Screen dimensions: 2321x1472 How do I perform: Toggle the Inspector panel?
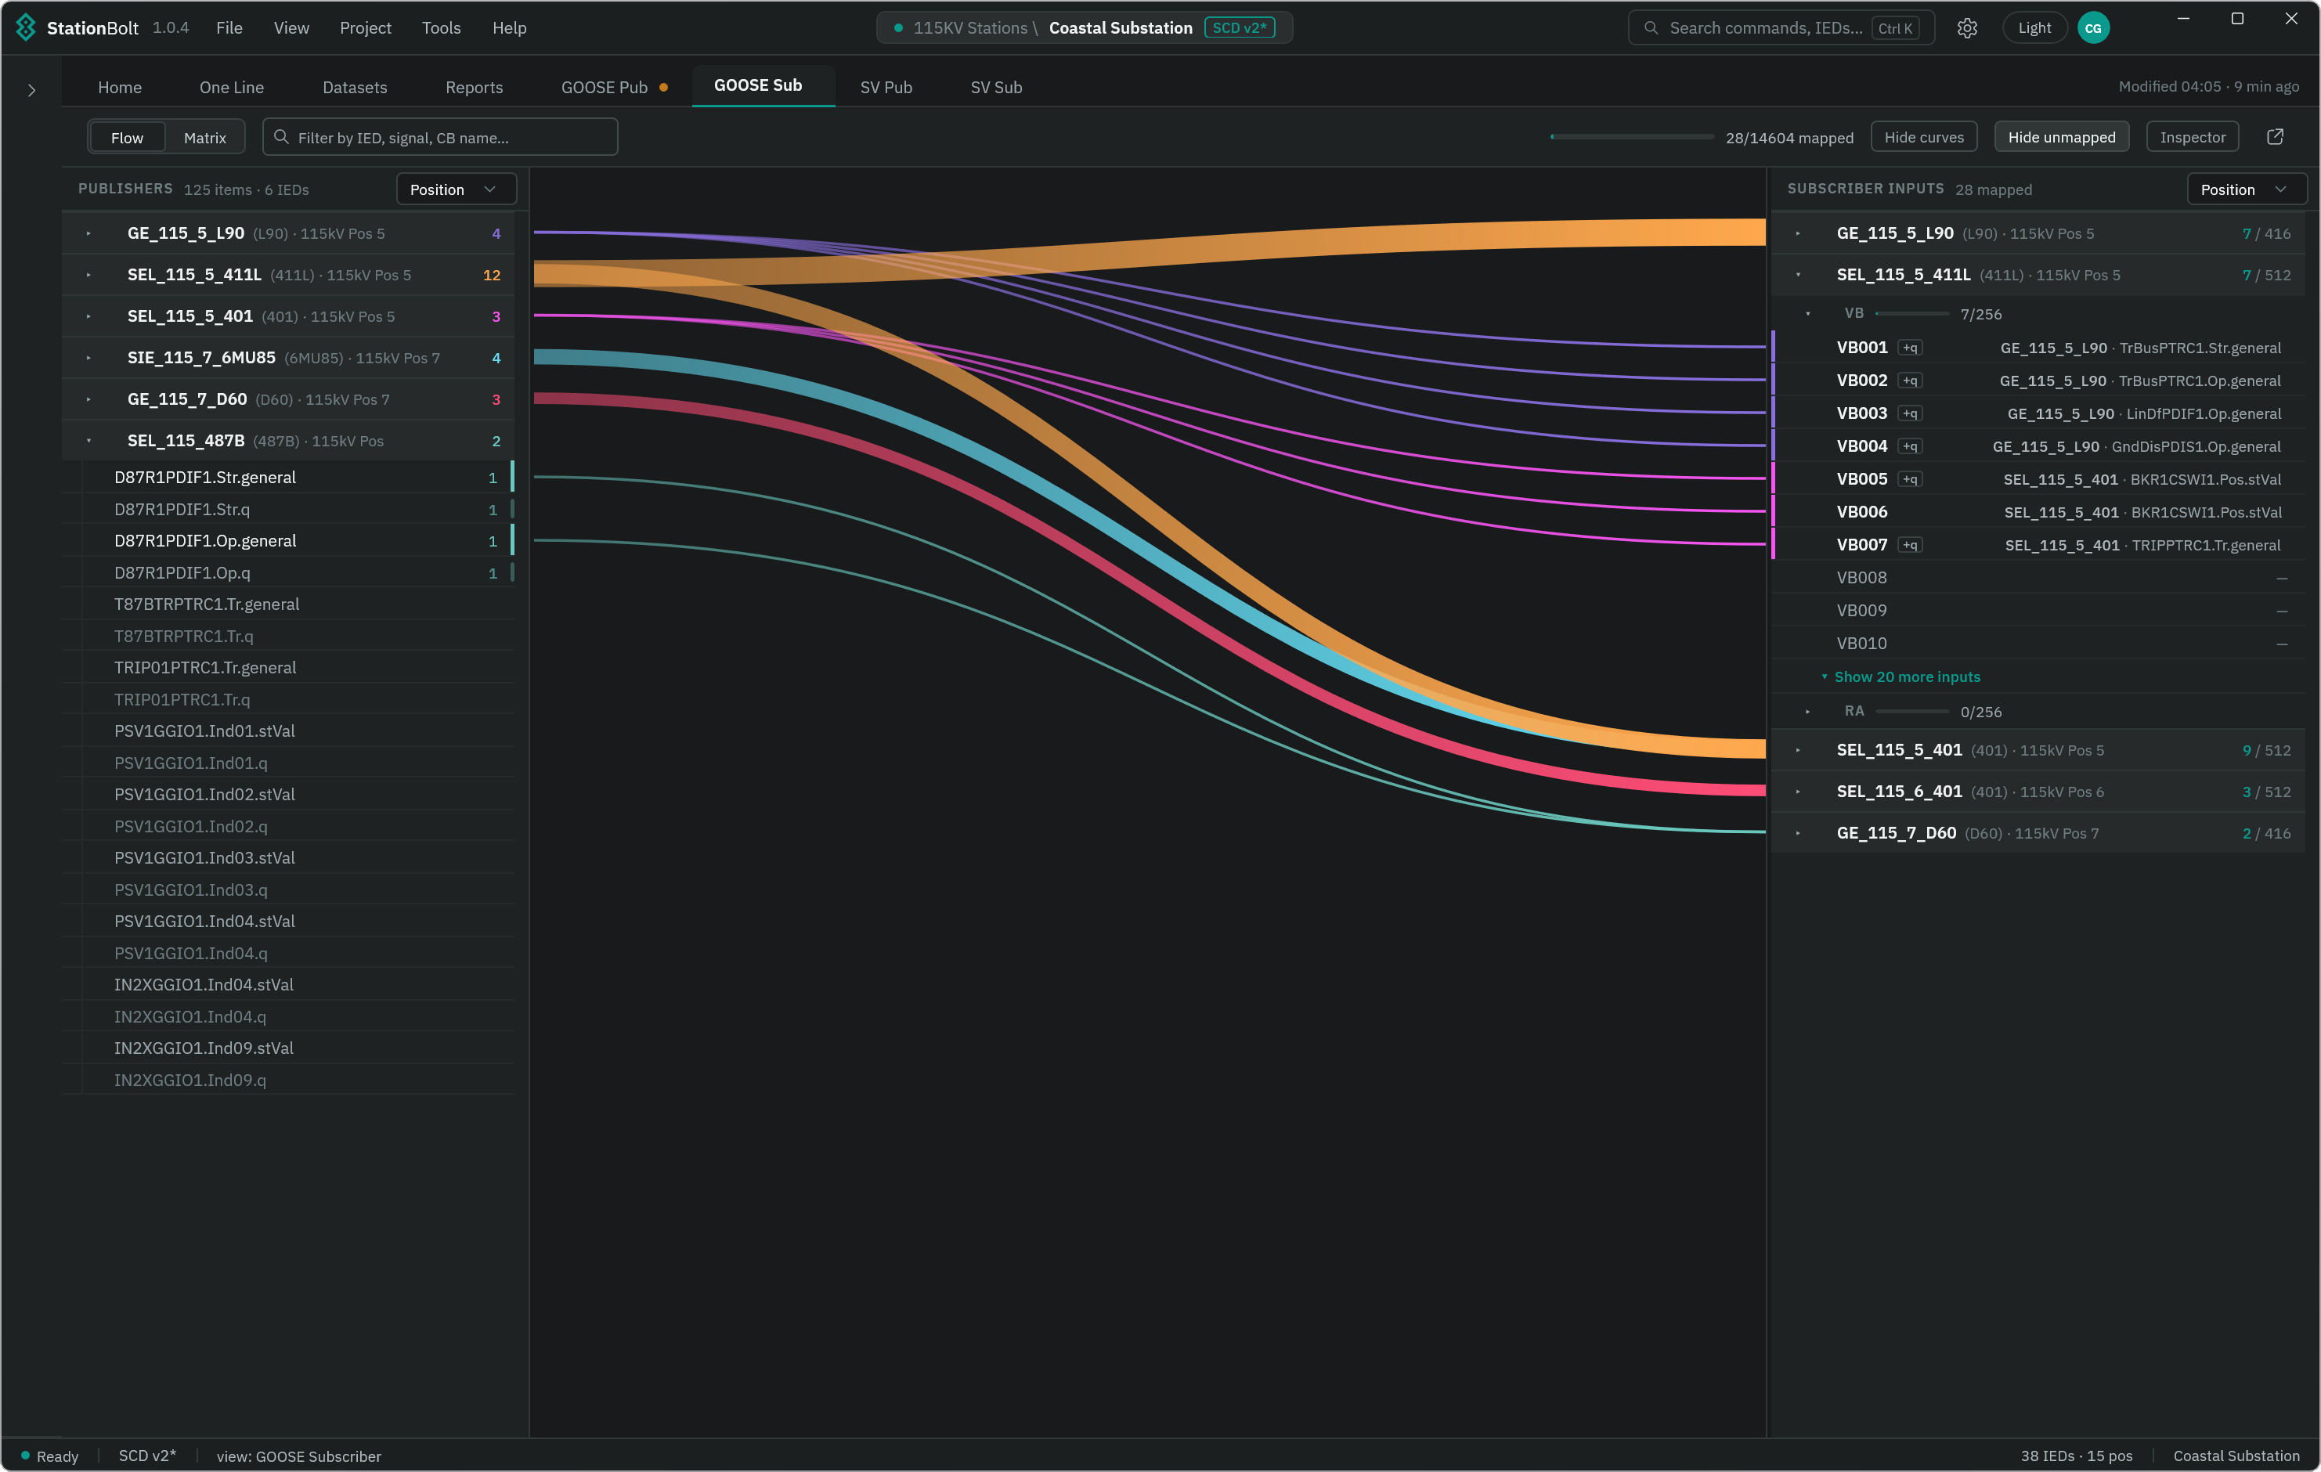click(x=2192, y=137)
